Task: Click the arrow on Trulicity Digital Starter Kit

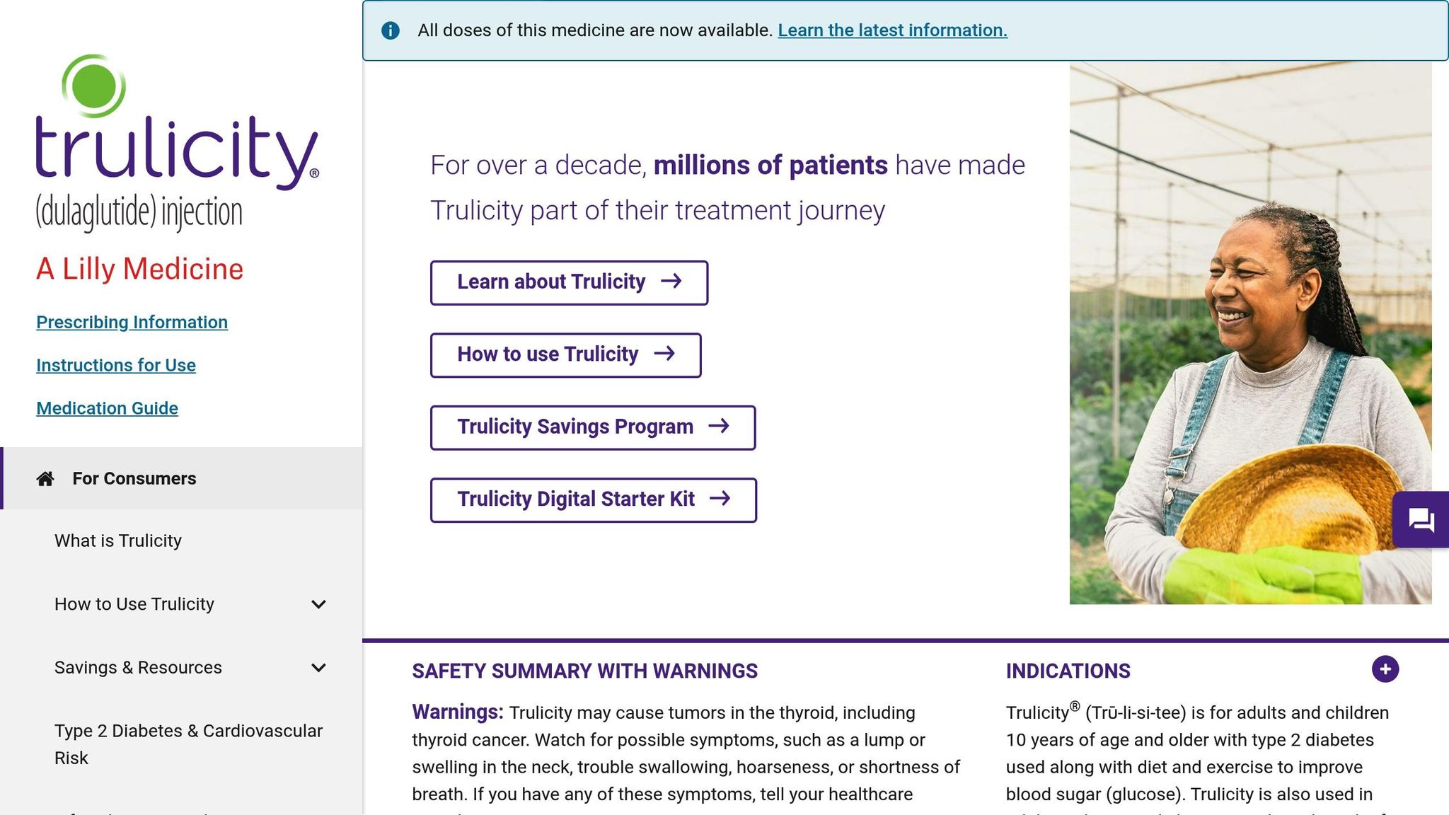Action: pyautogui.click(x=722, y=499)
